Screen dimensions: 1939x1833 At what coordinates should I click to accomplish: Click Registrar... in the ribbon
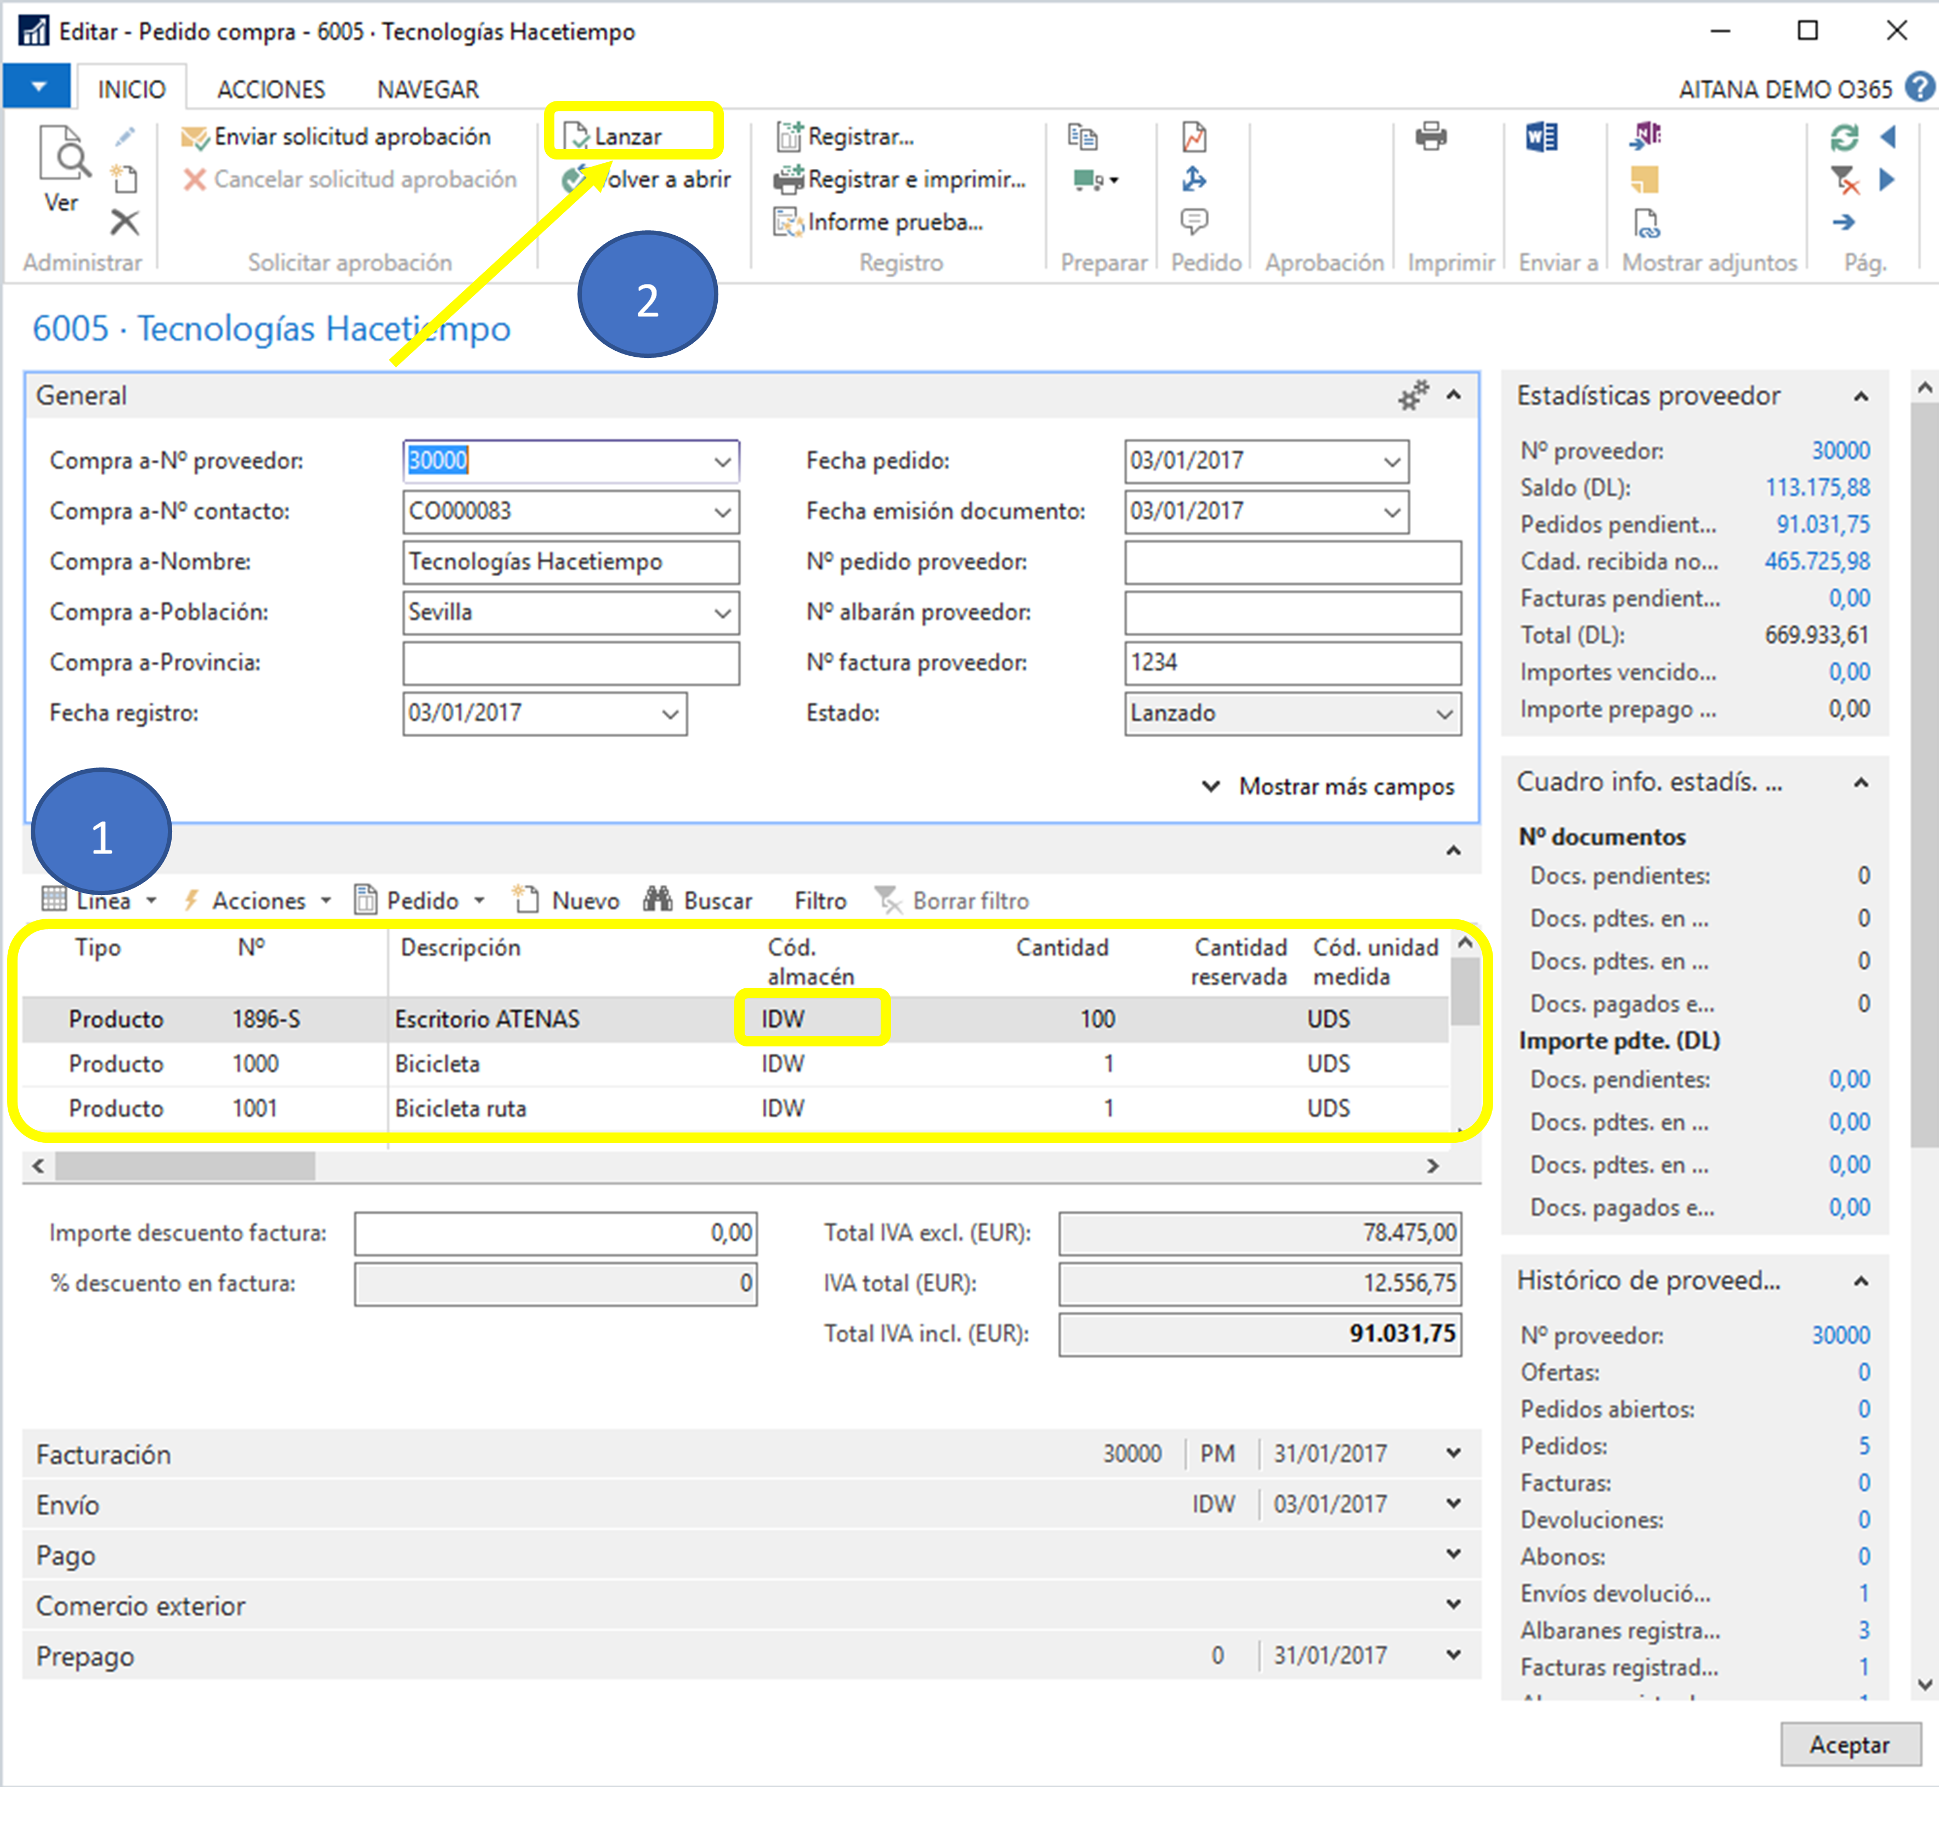[x=846, y=137]
